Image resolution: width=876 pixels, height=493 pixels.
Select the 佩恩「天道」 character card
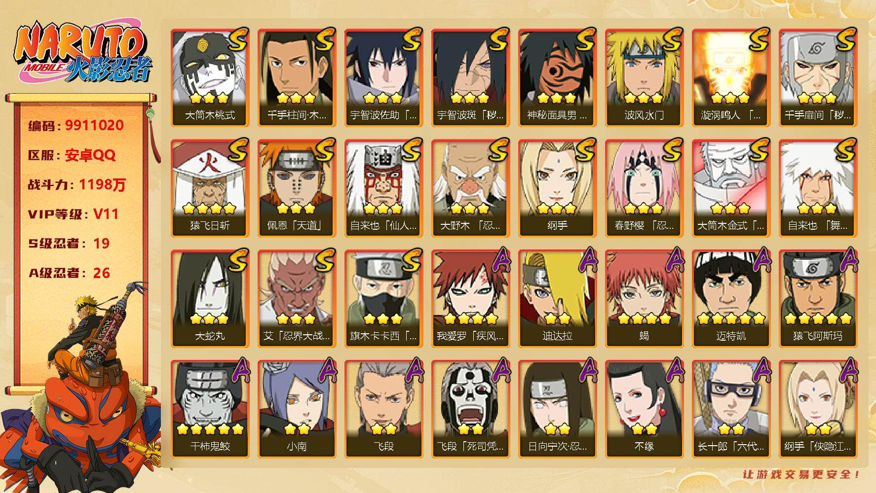[x=297, y=188]
